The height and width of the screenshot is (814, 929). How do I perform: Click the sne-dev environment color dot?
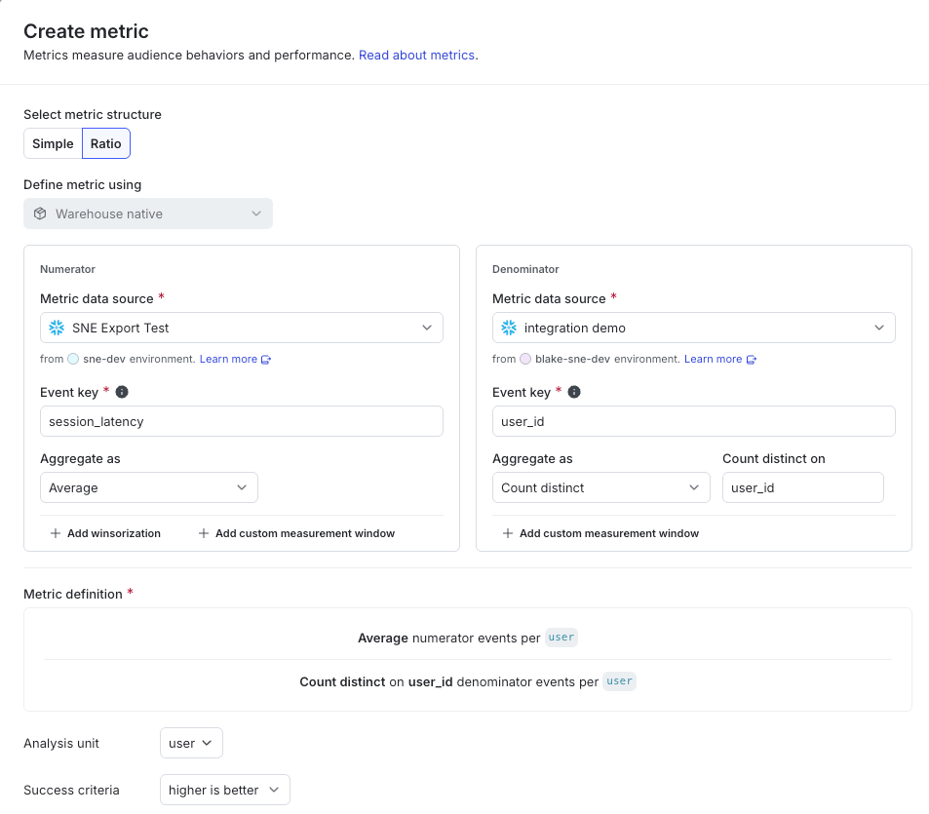click(x=73, y=359)
